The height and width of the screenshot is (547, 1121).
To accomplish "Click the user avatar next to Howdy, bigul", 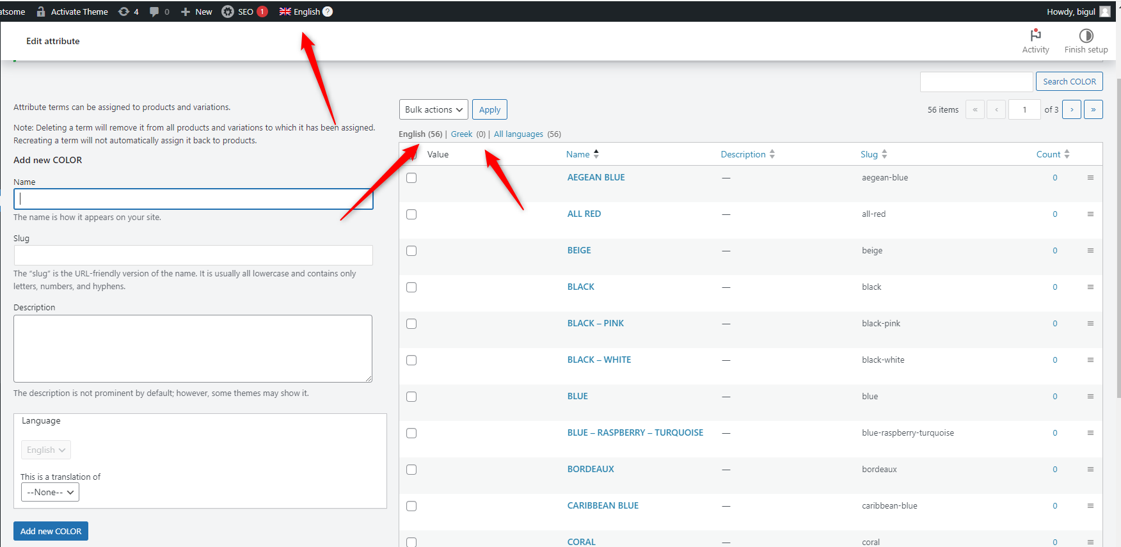I will click(1105, 12).
